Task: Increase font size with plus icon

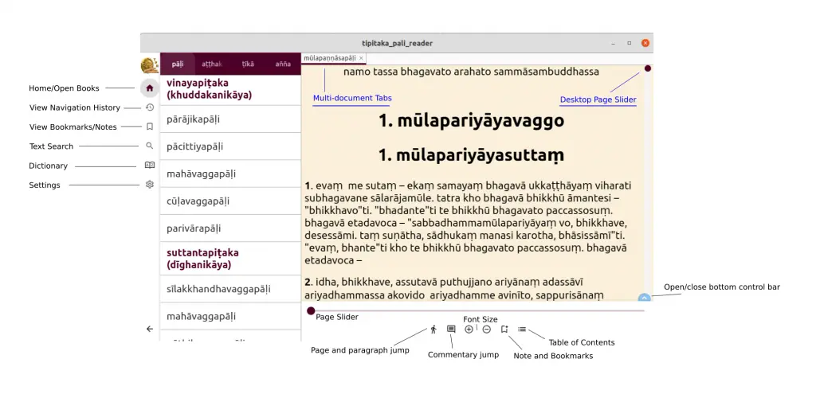Action: [469, 330]
